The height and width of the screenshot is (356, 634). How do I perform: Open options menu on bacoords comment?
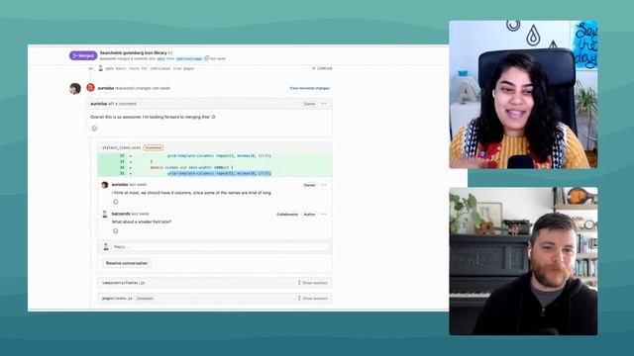click(x=324, y=215)
